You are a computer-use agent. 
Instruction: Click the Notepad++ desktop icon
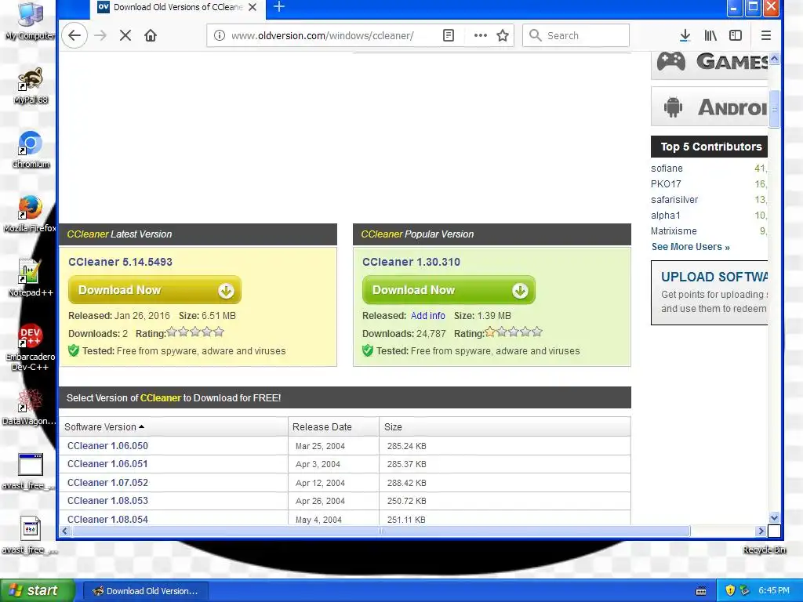pyautogui.click(x=31, y=278)
